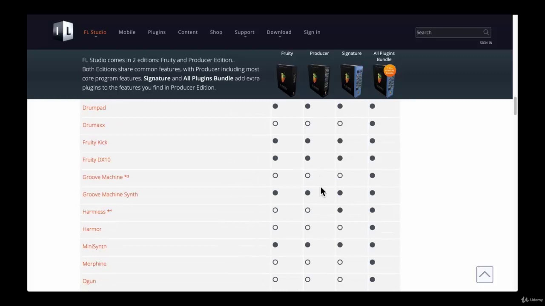Open the Fruity Kick plugin link

(x=95, y=142)
